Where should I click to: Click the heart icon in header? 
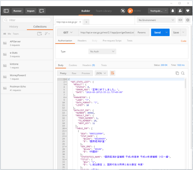click(188, 11)
